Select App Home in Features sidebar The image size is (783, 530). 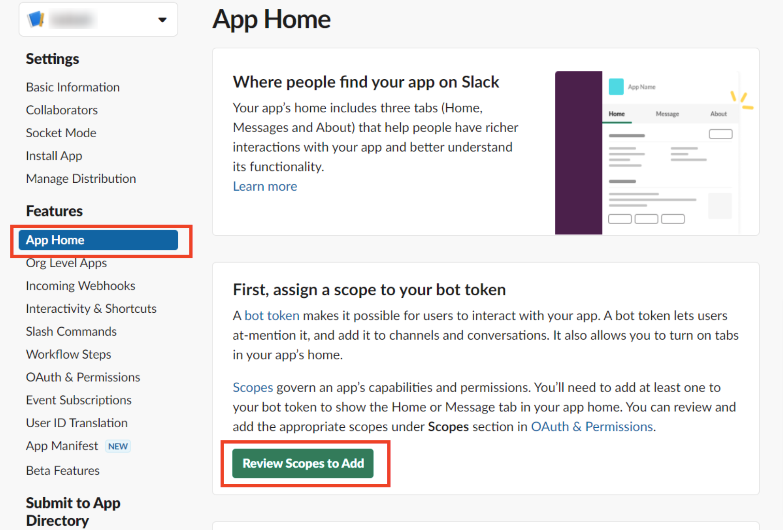point(98,240)
